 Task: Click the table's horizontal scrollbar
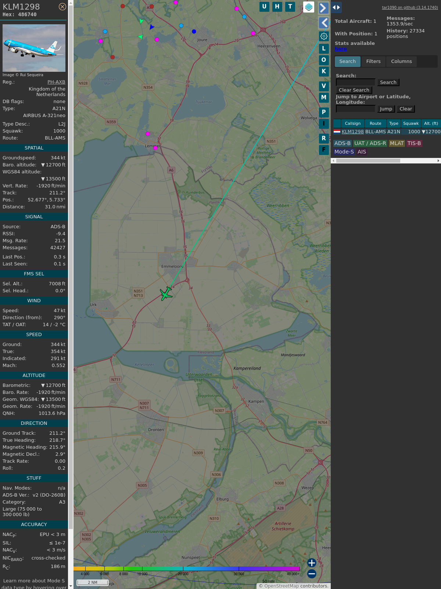coord(368,161)
